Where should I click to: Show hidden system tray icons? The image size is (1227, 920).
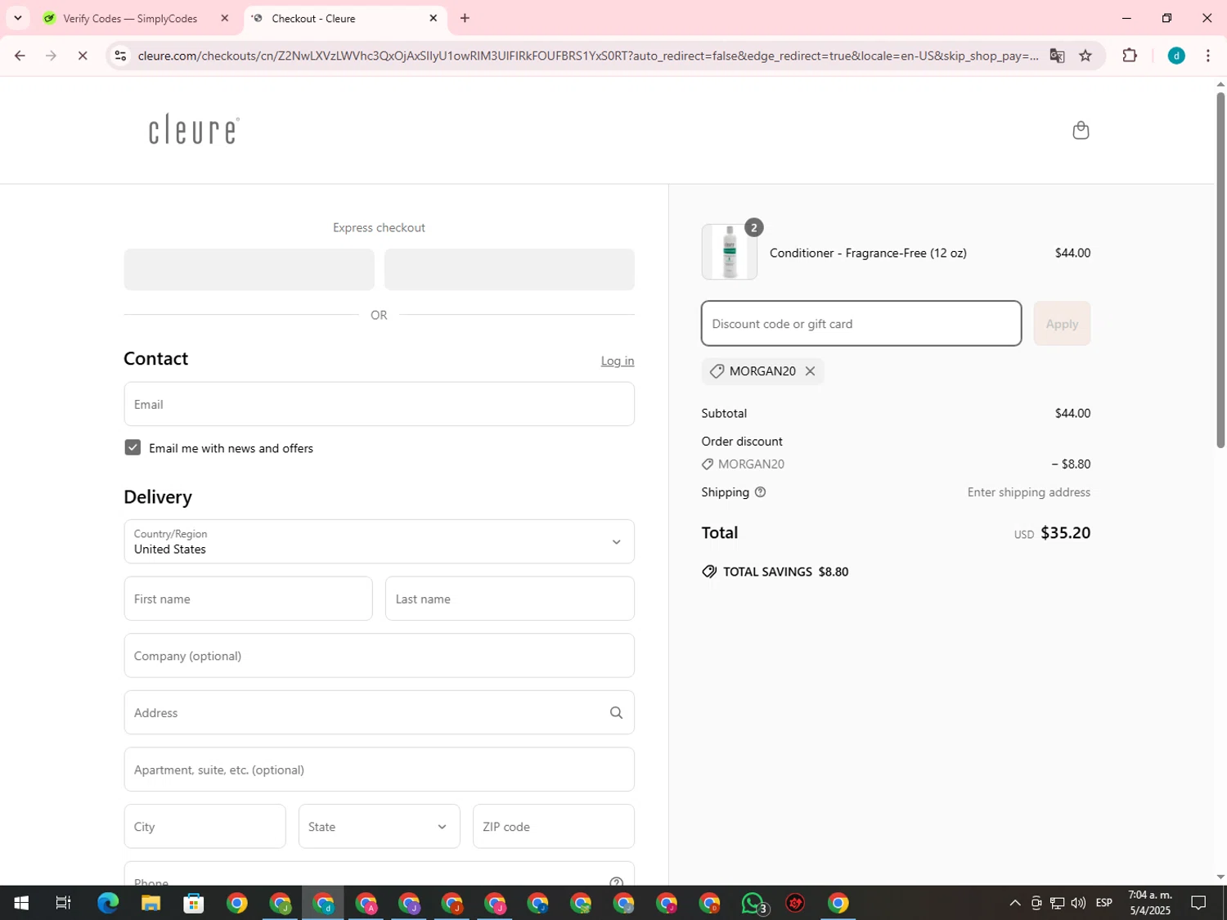(1014, 903)
